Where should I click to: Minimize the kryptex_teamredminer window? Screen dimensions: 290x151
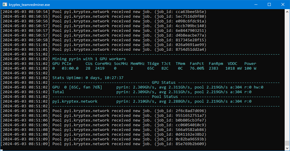tap(256, 4)
